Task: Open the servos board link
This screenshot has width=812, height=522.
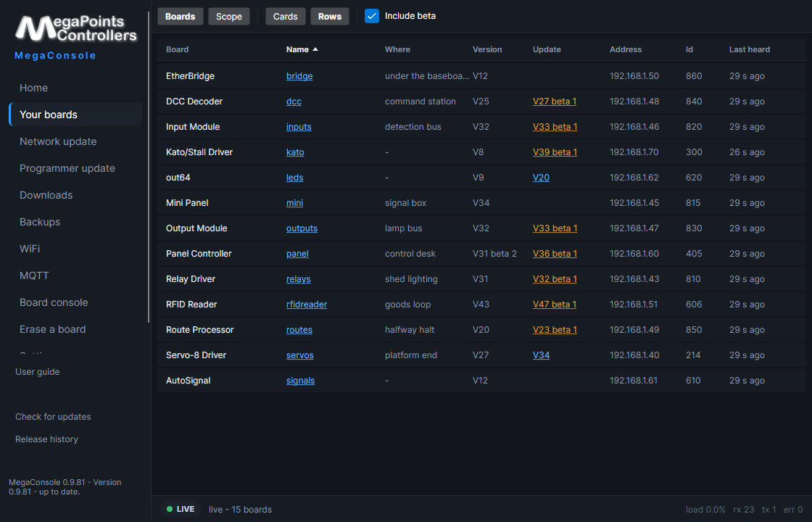Action: pos(300,355)
